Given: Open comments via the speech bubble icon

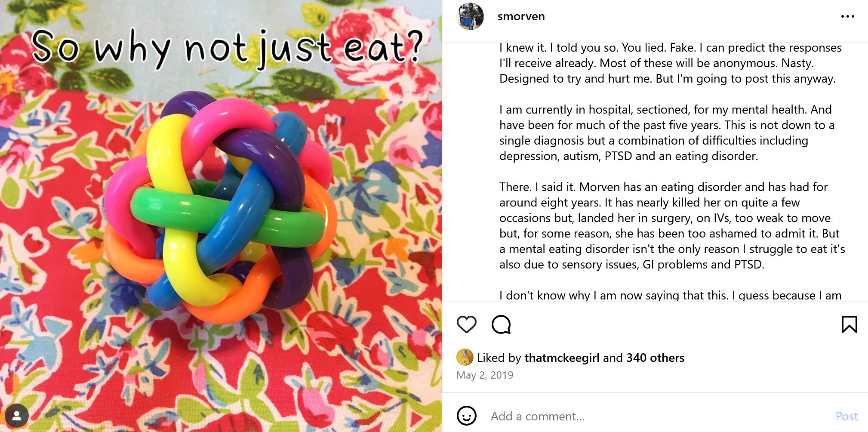Looking at the screenshot, I should tap(501, 324).
